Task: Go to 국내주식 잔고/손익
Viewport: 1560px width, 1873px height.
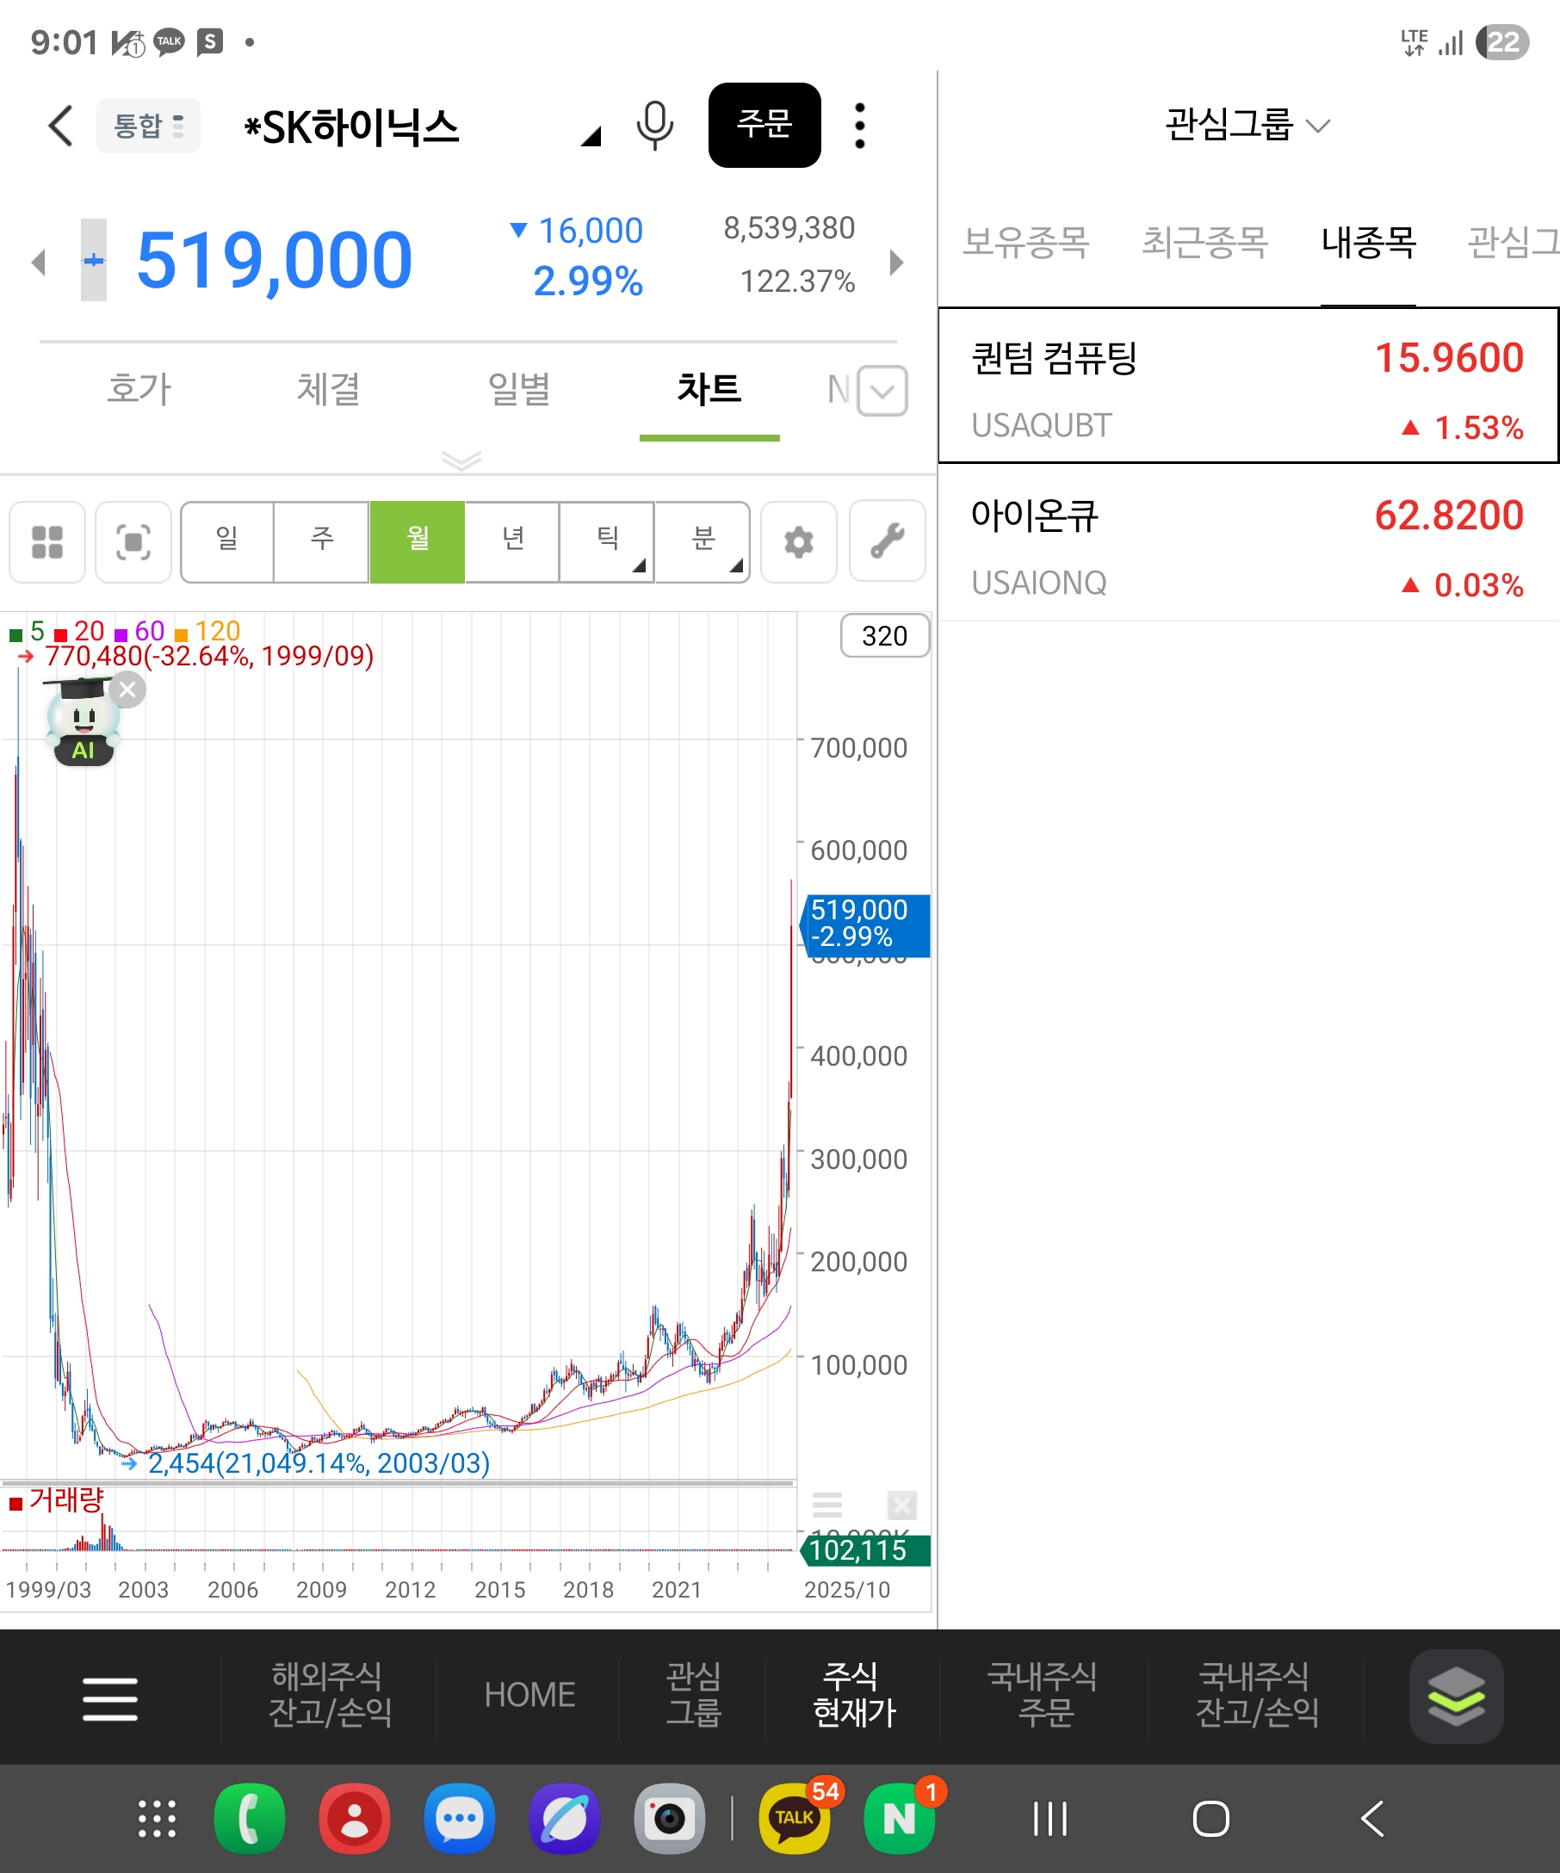Action: point(1256,1694)
